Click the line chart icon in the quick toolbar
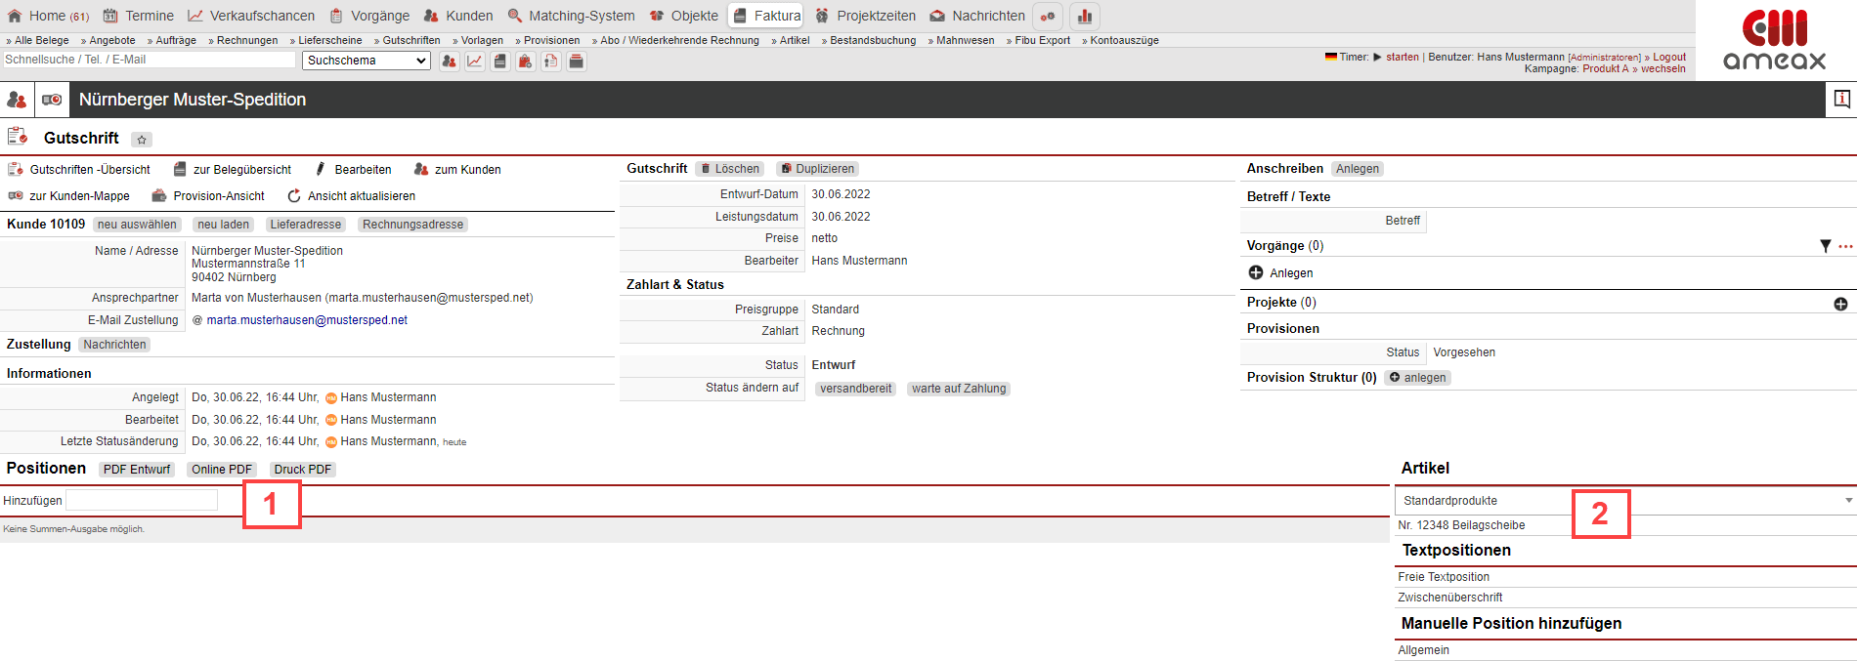The height and width of the screenshot is (661, 1857). (x=475, y=62)
